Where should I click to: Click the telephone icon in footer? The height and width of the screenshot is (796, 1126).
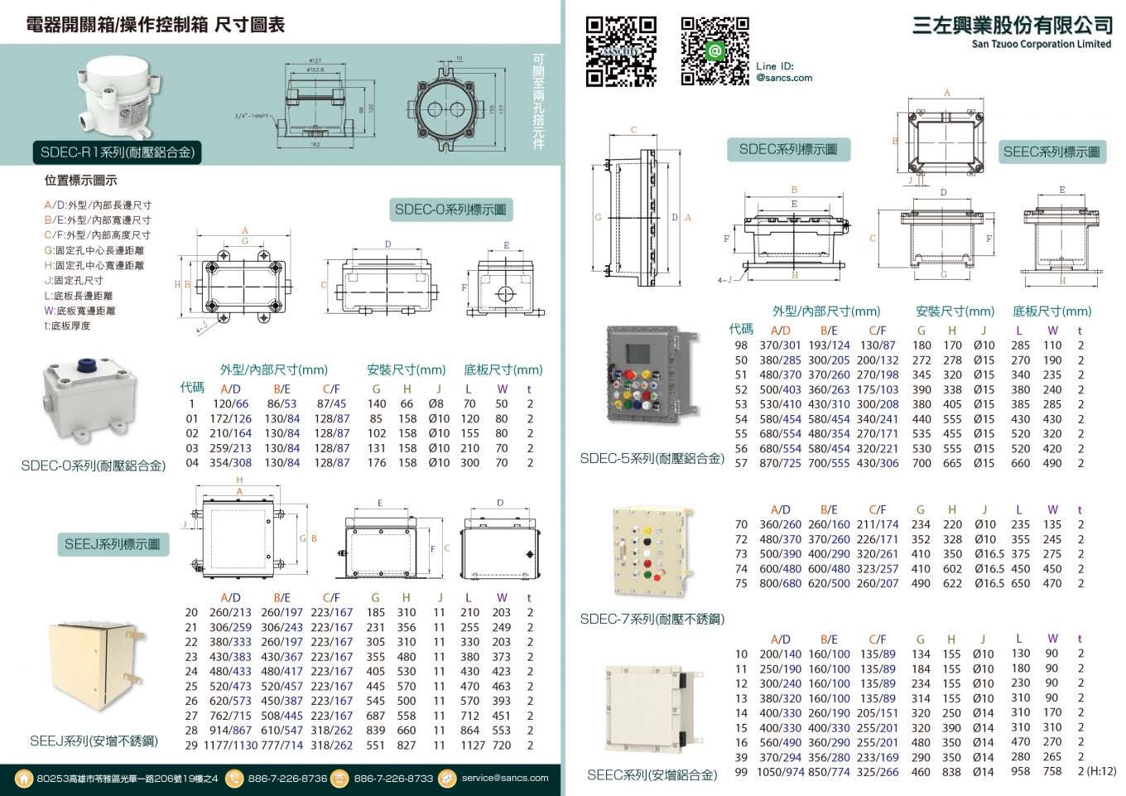pyautogui.click(x=234, y=779)
